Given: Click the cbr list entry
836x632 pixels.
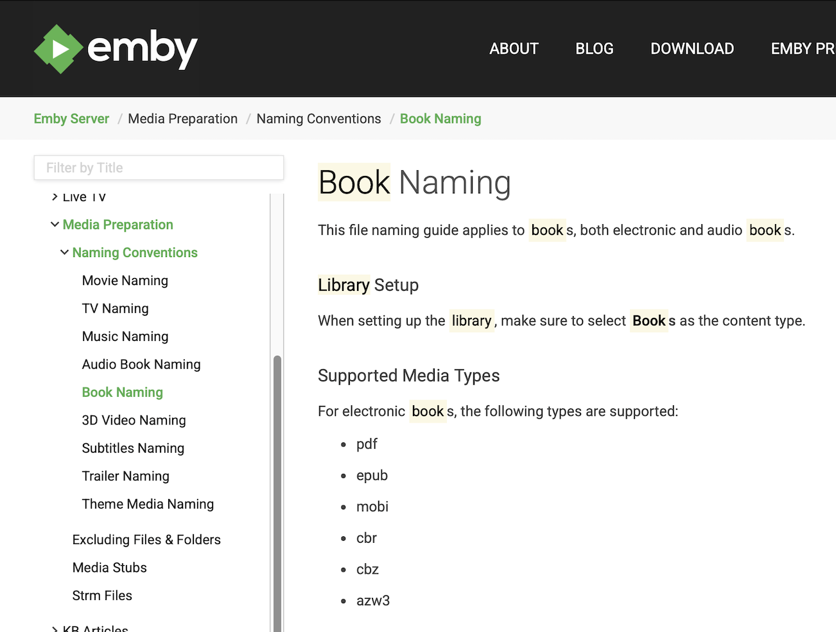Looking at the screenshot, I should tap(367, 538).
